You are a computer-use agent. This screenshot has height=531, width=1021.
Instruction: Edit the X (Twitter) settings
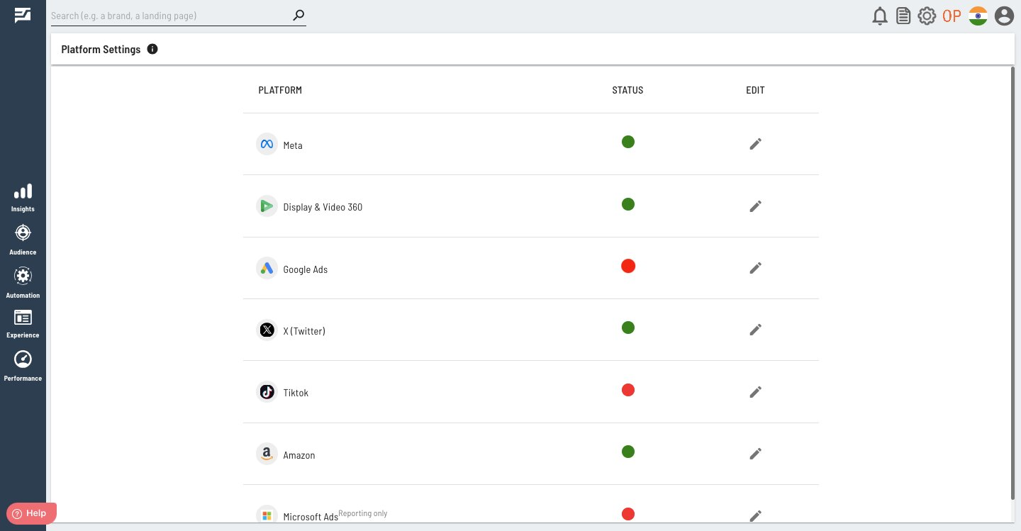756,330
